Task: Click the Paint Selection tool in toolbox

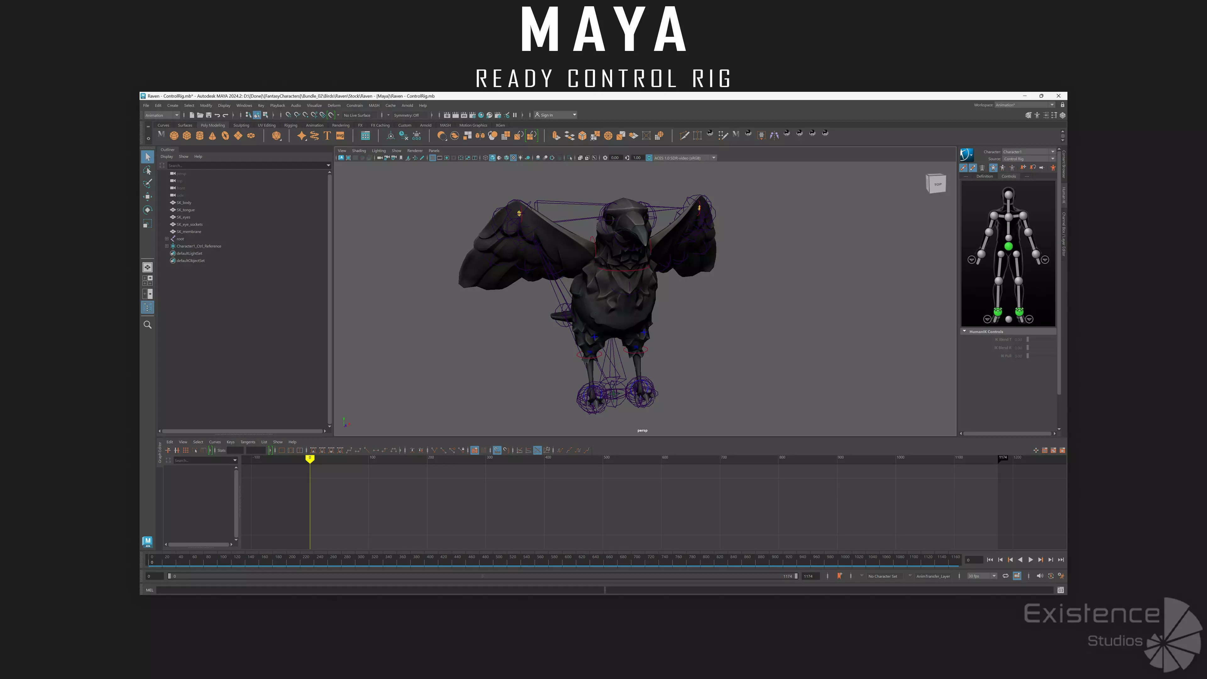Action: (148, 183)
